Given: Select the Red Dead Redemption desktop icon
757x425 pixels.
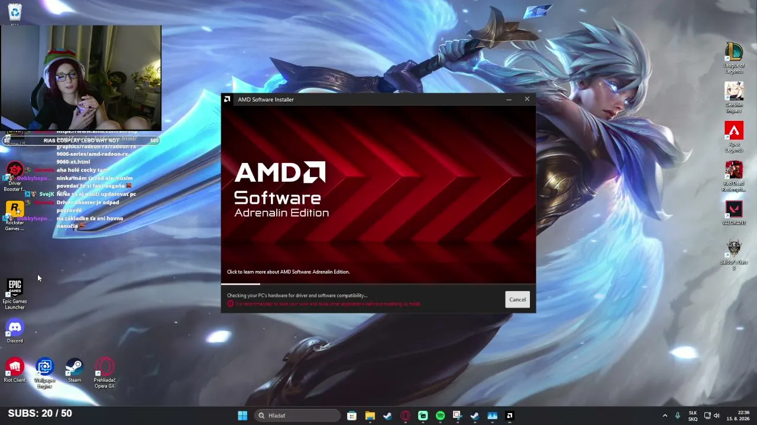Looking at the screenshot, I should click(x=734, y=176).
